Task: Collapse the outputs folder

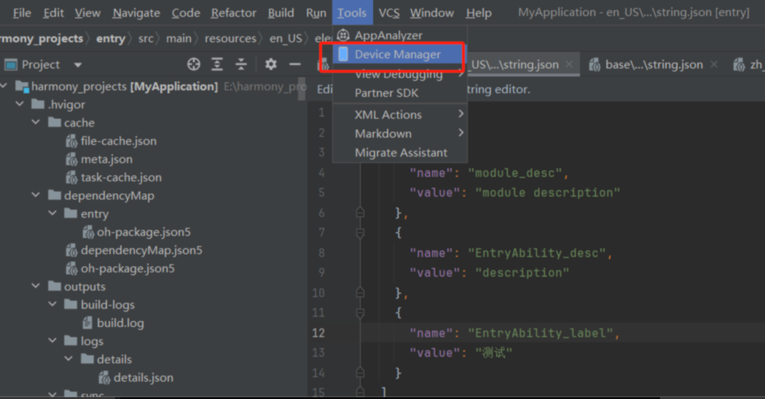Action: 36,286
